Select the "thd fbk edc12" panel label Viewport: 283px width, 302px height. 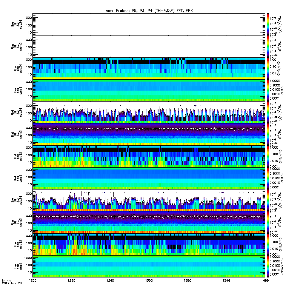(18, 156)
